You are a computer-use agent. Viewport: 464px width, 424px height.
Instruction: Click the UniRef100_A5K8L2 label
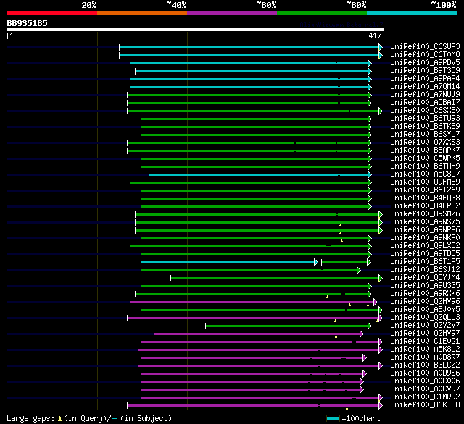[x=425, y=349]
